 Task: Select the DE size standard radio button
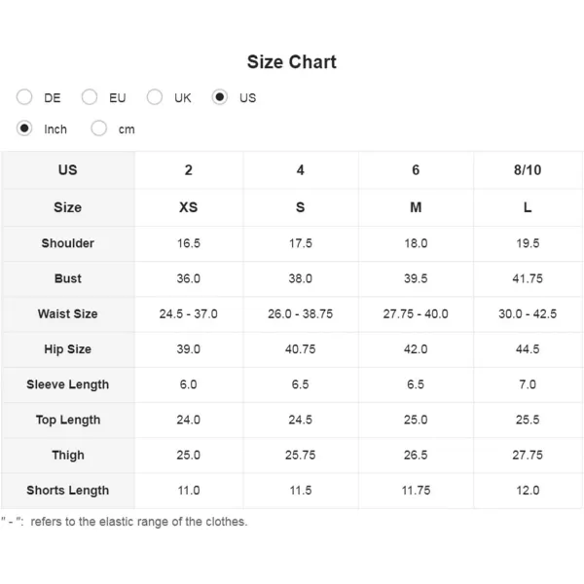click(x=24, y=97)
